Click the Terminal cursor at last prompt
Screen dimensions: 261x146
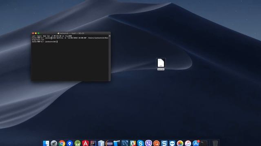(x=57, y=42)
